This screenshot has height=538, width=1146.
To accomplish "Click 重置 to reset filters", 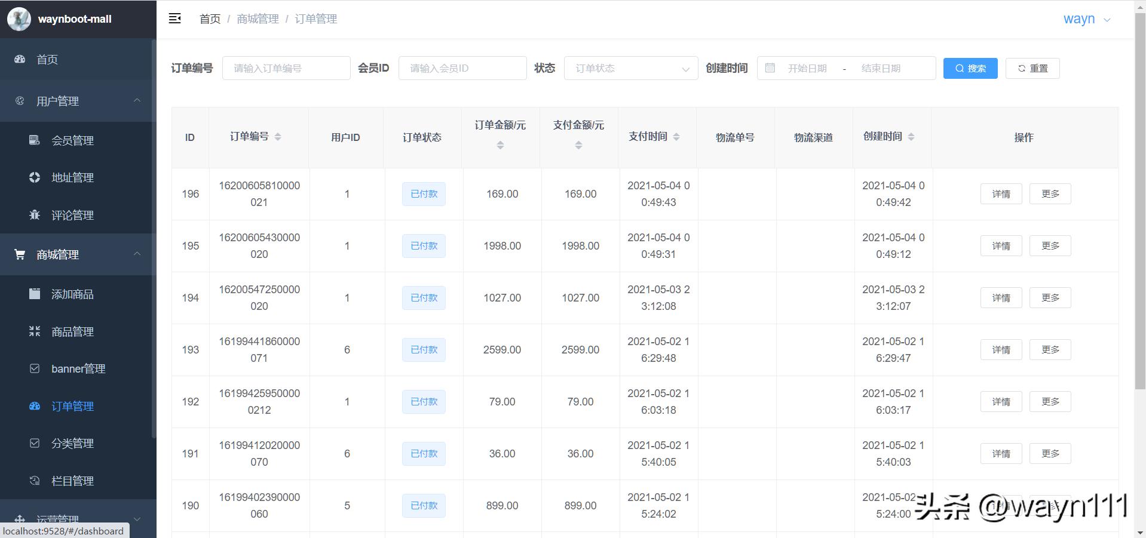I will click(x=1032, y=68).
